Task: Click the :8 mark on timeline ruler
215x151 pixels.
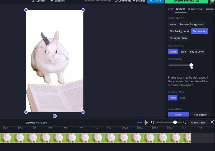Action: tap(35, 128)
